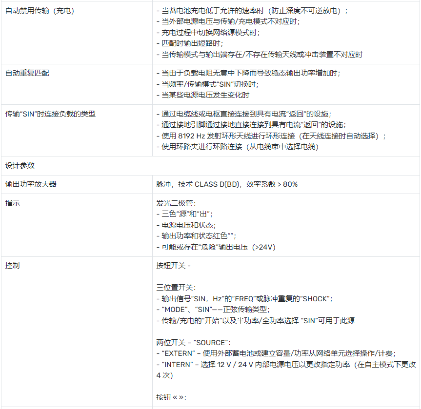Screen dimensions: 421x409
Task: Click the line starting with '"EXTERN"'
Action: (276, 353)
